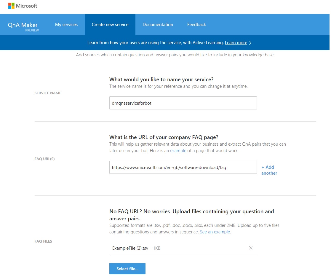Click the service name input field
The height and width of the screenshot is (277, 331).
[183, 103]
